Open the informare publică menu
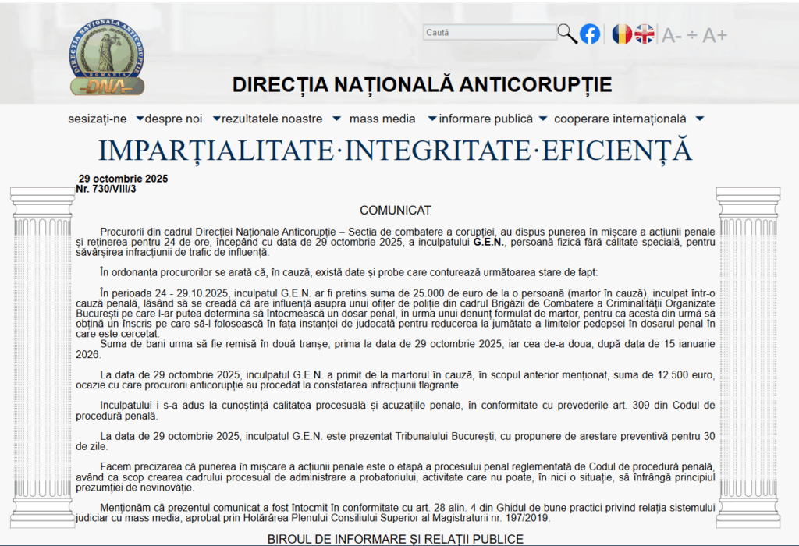 [485, 119]
